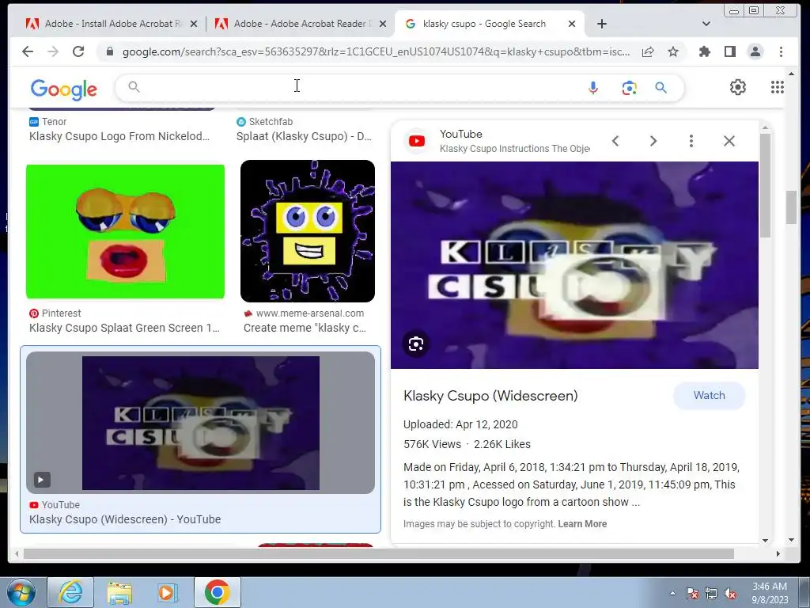Click the page vertical scrollbar thumb

tap(791, 208)
